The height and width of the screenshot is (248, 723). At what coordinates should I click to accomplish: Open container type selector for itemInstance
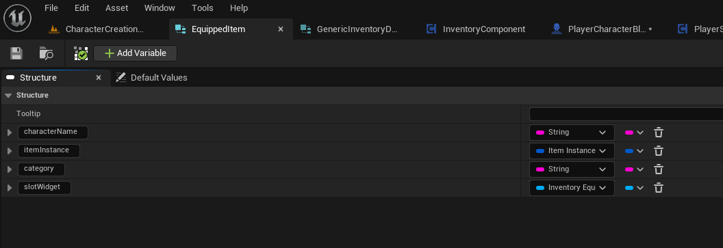tap(634, 151)
